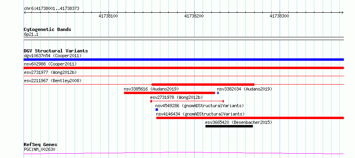Viewport: 355px width, 158px height.
Task: Click nsv3382034 (Audano2019) label
Action: [x=245, y=89]
